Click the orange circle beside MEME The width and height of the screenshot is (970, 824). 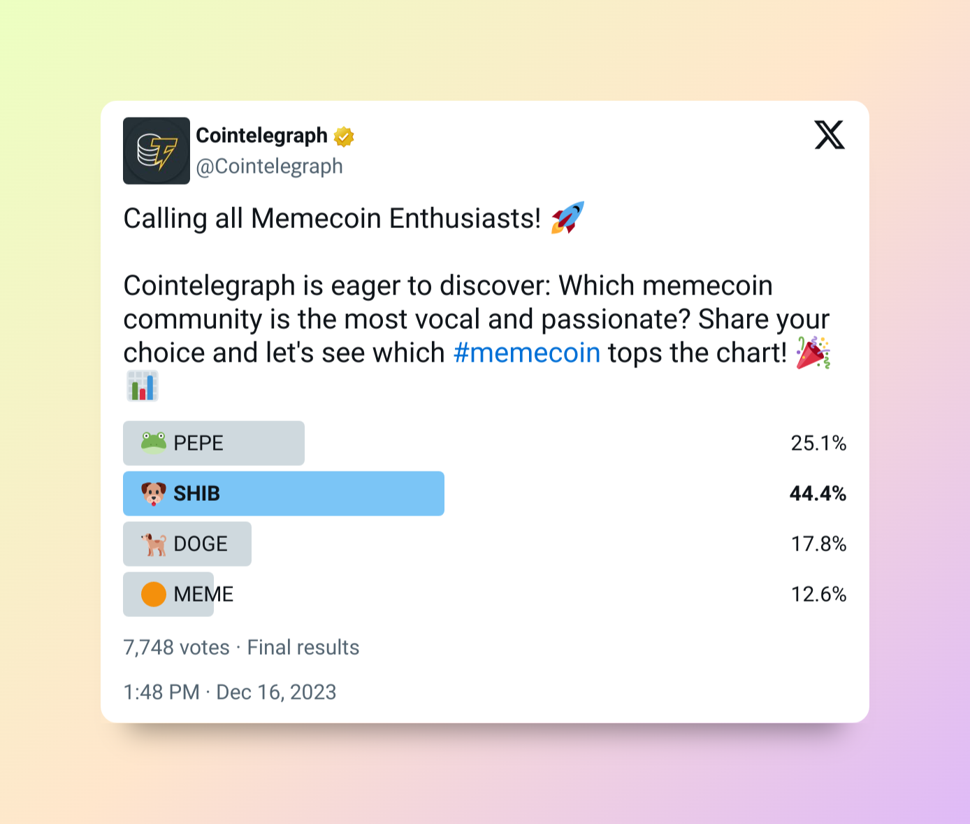[x=154, y=594]
